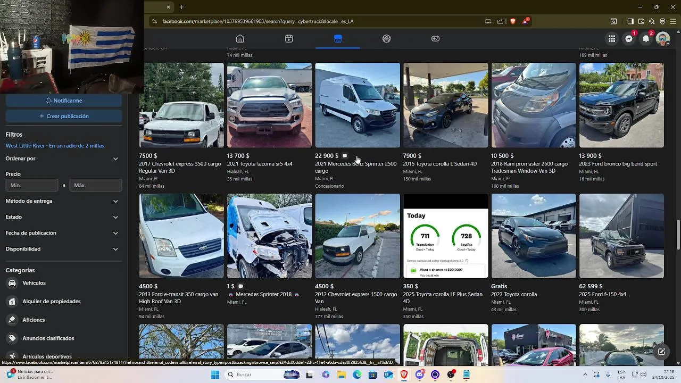The image size is (681, 383).
Task: Open Outlook from the taskbar
Action: (388, 374)
